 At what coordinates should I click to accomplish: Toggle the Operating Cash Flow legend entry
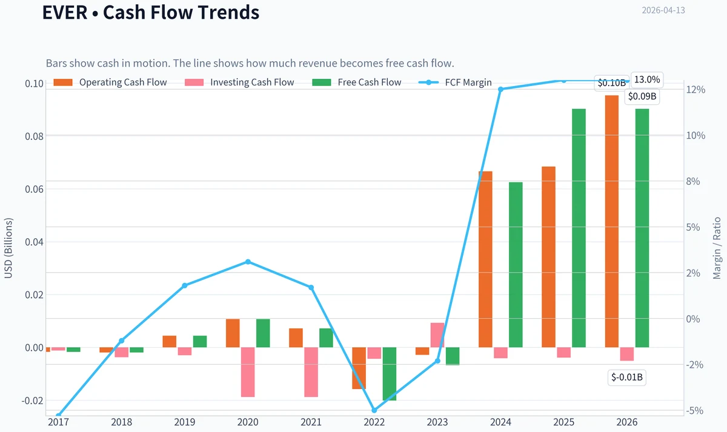coord(110,82)
